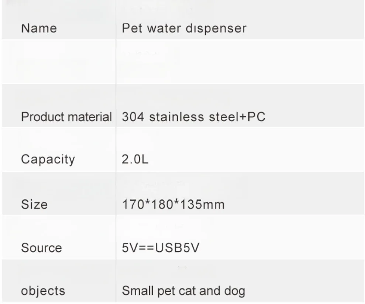Image resolution: width=365 pixels, height=304 pixels.
Task: Click the empty white cell below 'Name'
Action: pyautogui.click(x=58, y=61)
